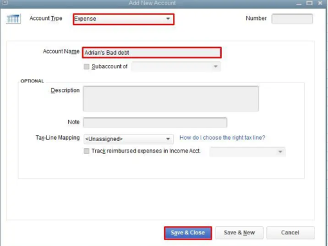Viewport: 328px width, 246px height.
Task: Click the Save & Close button
Action: (x=188, y=232)
